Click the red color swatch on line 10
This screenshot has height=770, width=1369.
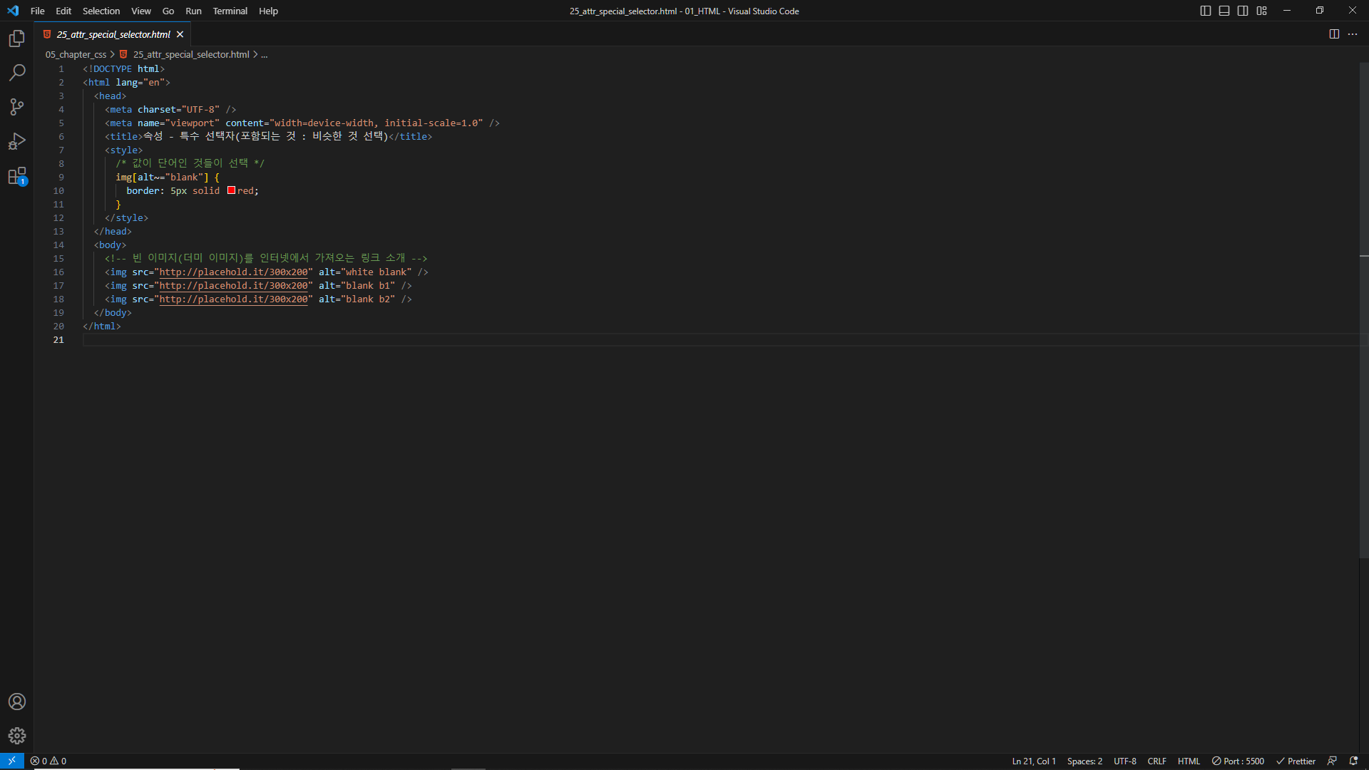[231, 190]
